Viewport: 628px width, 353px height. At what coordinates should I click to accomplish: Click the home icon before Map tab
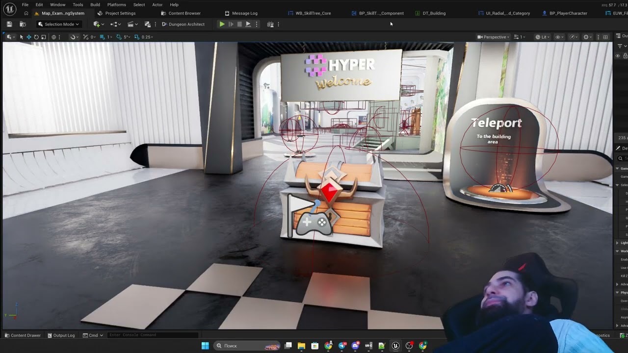coord(26,13)
